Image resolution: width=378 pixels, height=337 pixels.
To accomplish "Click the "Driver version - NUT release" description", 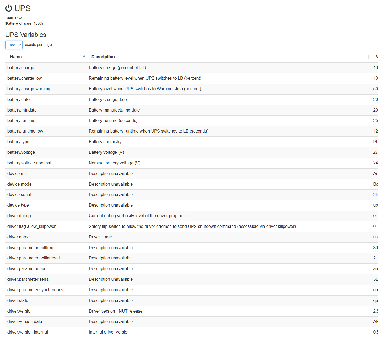I will click(x=116, y=311).
